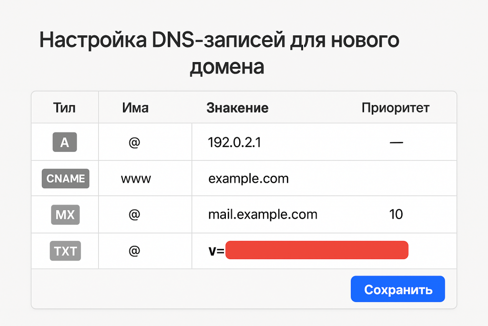Click the Тил column header

pos(65,107)
